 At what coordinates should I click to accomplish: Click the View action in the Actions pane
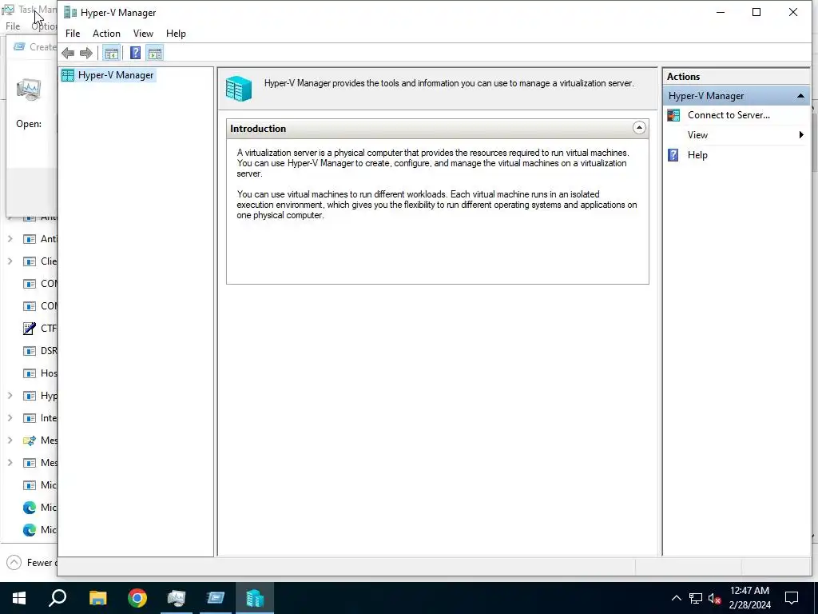[x=697, y=135]
